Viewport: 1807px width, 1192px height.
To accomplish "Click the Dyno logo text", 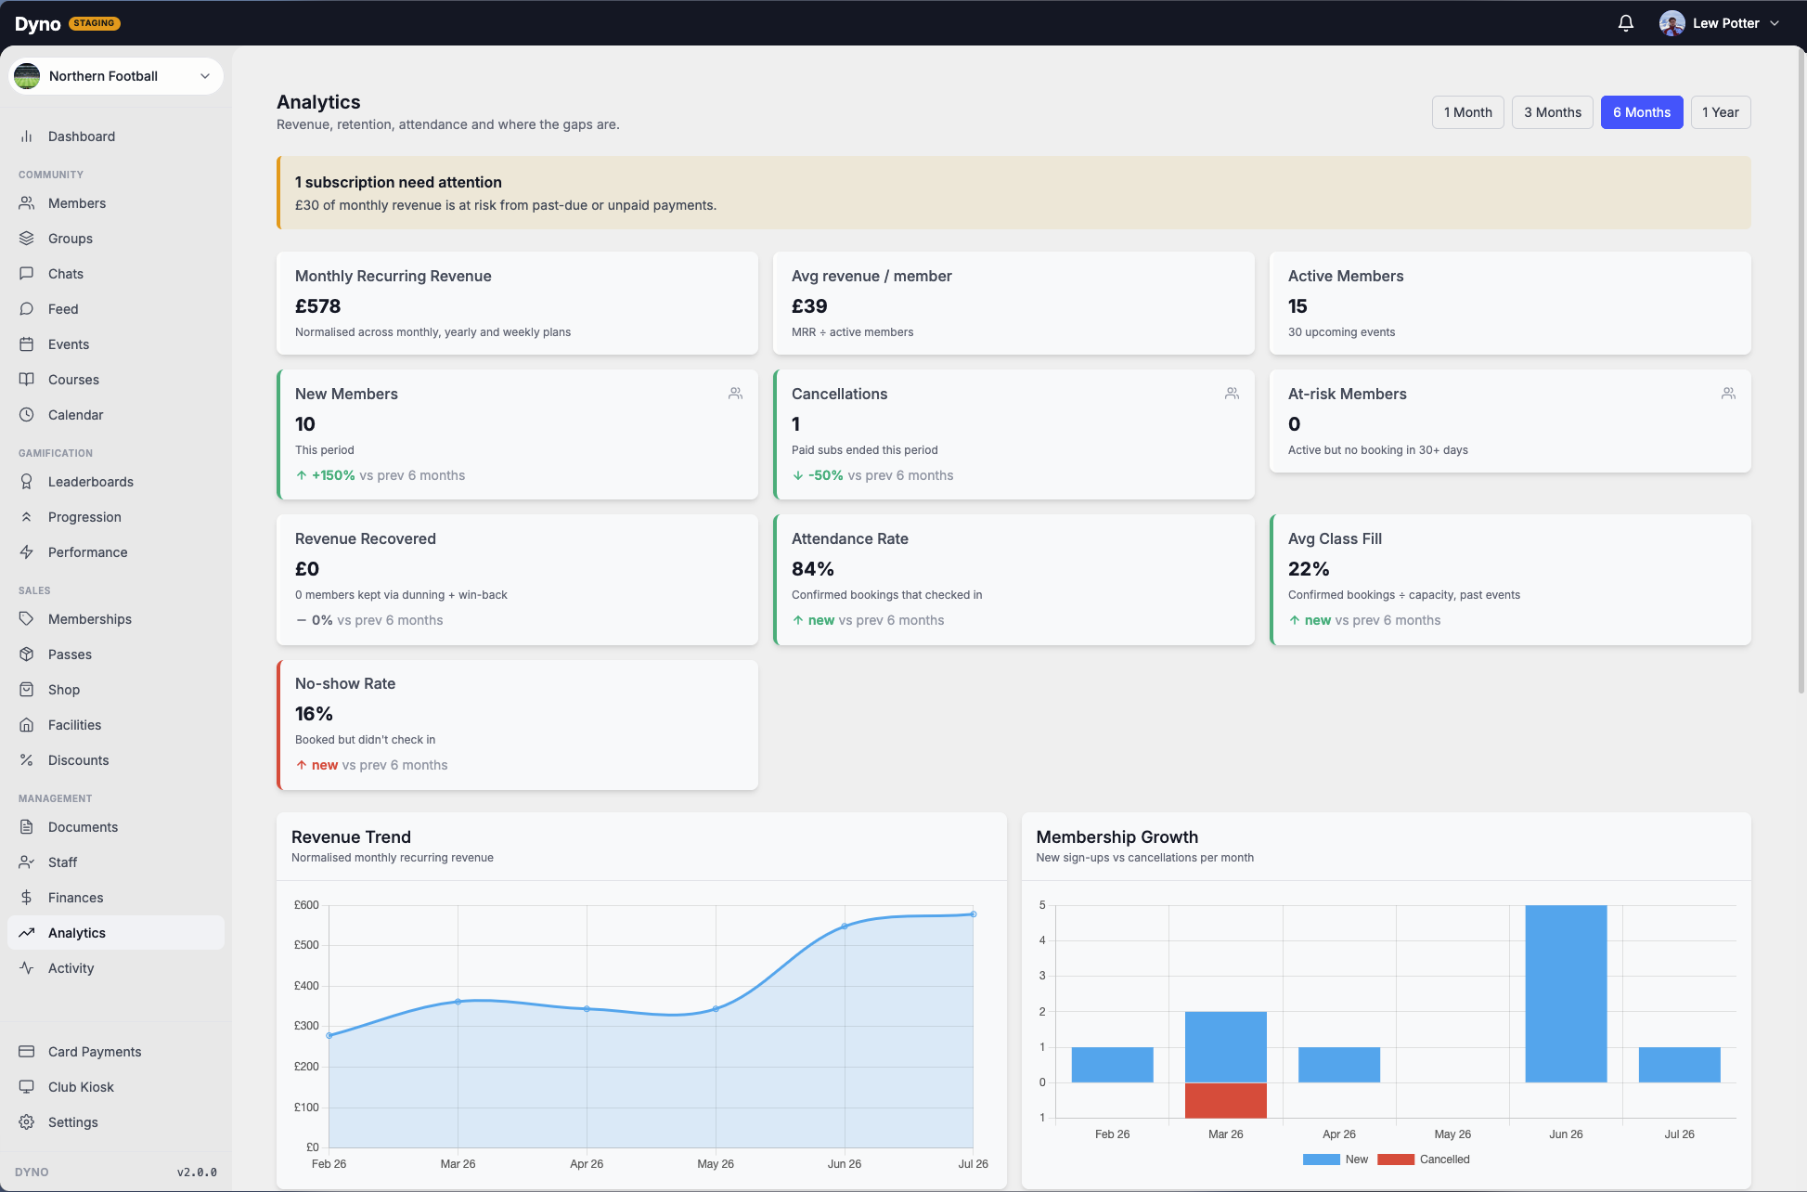I will click(x=37, y=24).
